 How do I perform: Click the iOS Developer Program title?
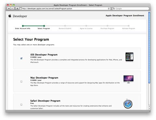pyautogui.click(x=44, y=55)
